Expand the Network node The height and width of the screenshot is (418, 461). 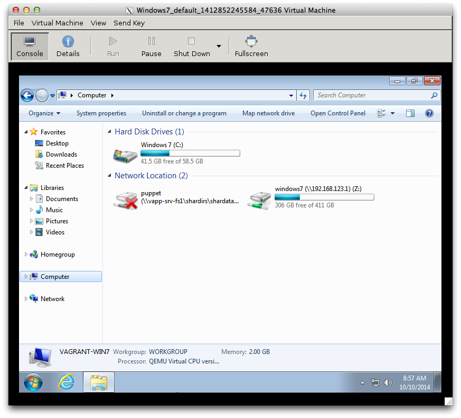[x=26, y=299]
